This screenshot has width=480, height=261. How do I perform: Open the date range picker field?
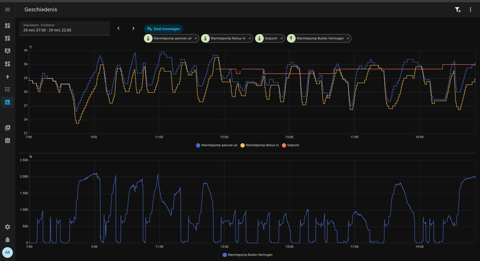pyautogui.click(x=64, y=28)
